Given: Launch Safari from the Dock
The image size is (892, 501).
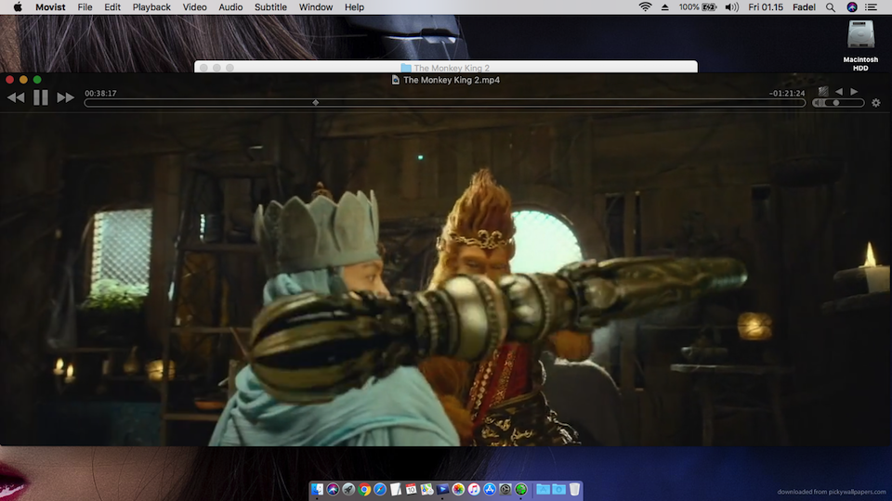Looking at the screenshot, I should pyautogui.click(x=380, y=489).
